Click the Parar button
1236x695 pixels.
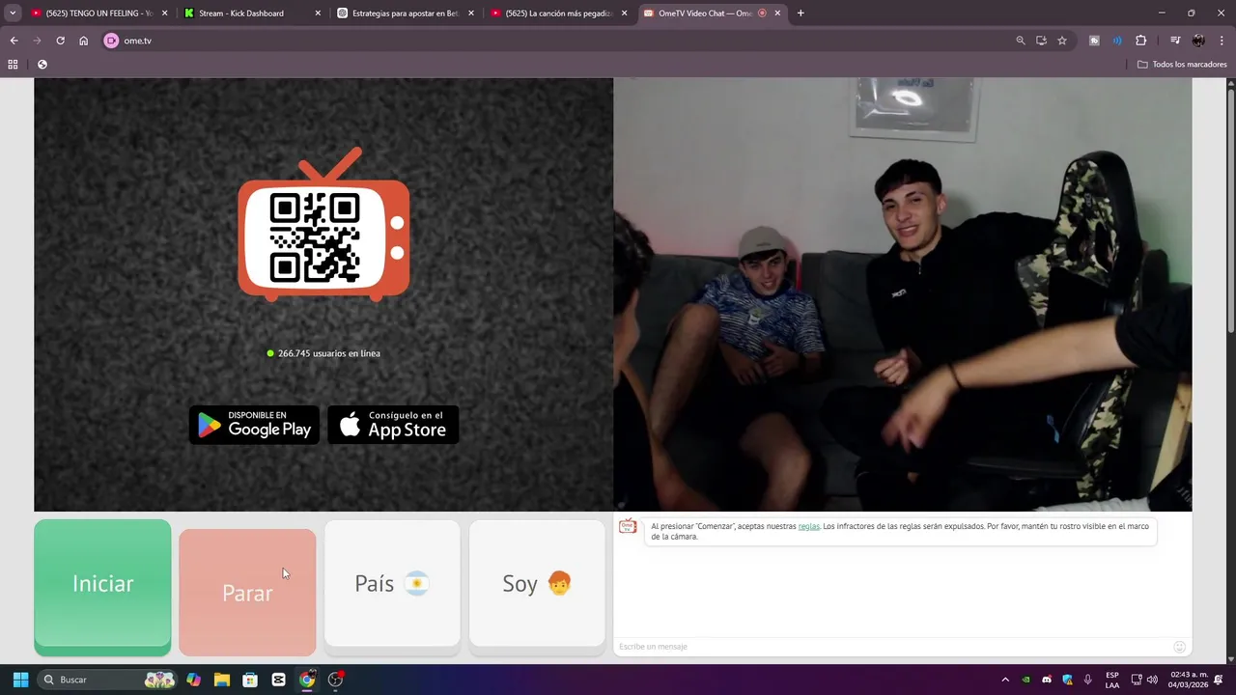coord(247,592)
